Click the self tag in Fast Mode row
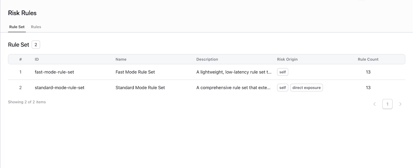Screen dimensions: 413x168 pyautogui.click(x=282, y=72)
